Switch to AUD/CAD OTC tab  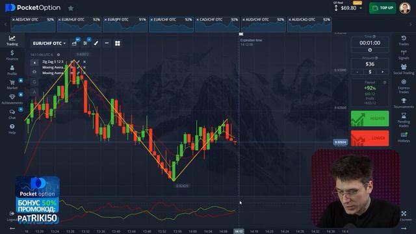(x=309, y=25)
